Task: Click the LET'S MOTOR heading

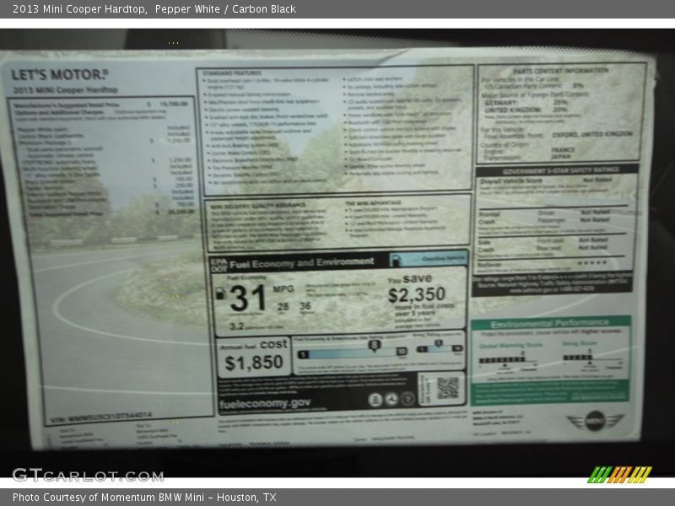Action: coord(59,74)
